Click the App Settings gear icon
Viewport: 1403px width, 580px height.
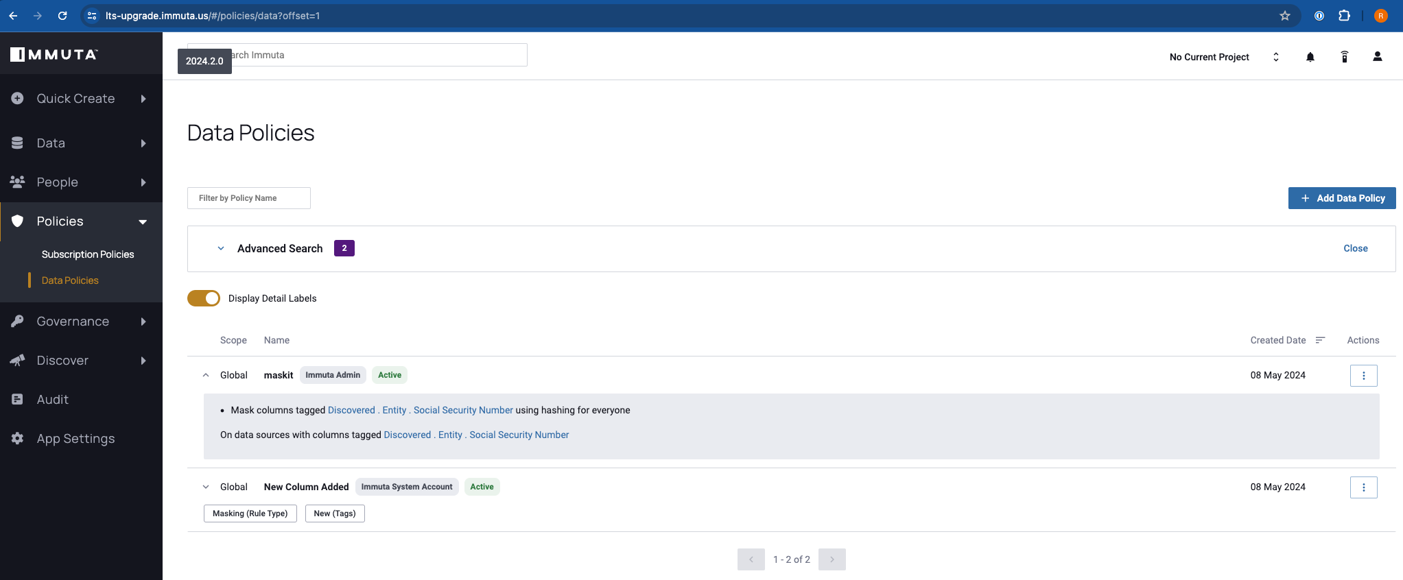18,438
